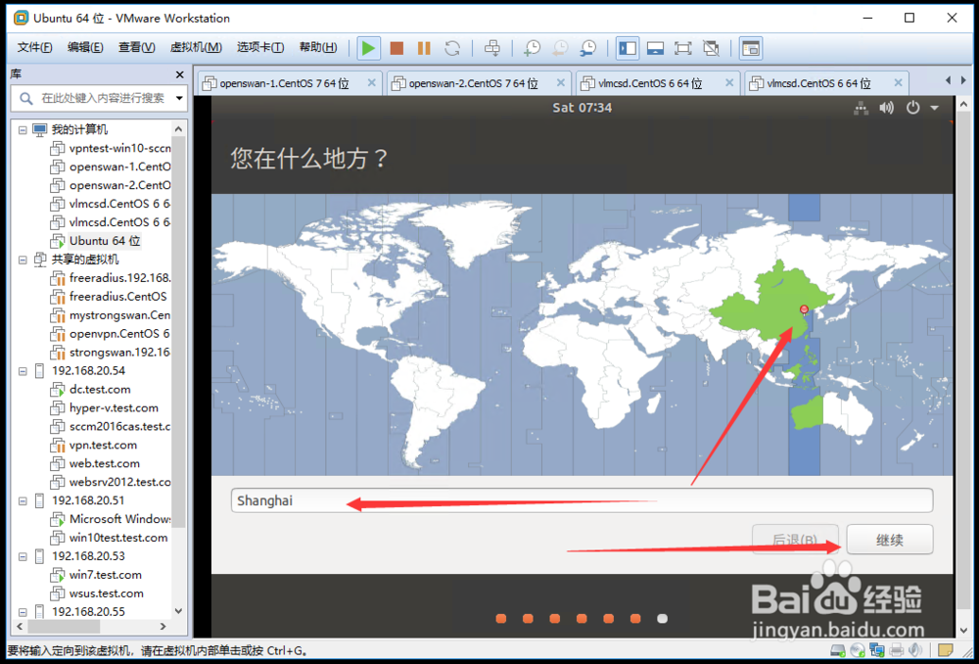
Task: Click the sound card status icon
Action: [915, 650]
